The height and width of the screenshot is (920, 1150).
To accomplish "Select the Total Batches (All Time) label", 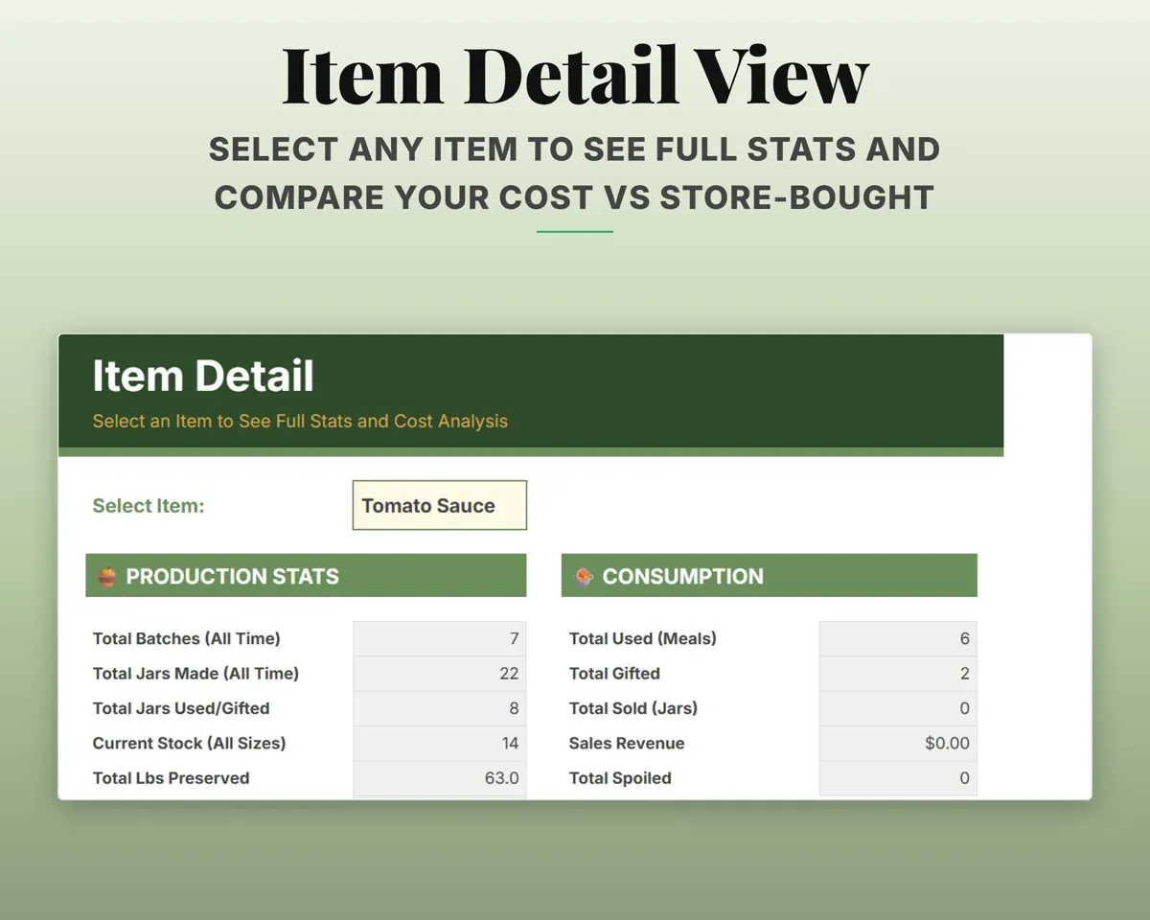I will click(187, 638).
